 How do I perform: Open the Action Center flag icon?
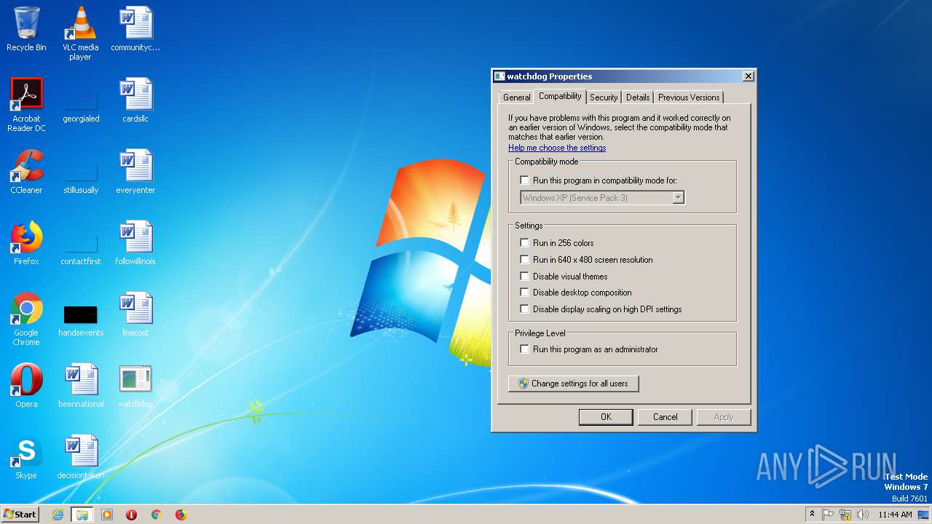[828, 515]
